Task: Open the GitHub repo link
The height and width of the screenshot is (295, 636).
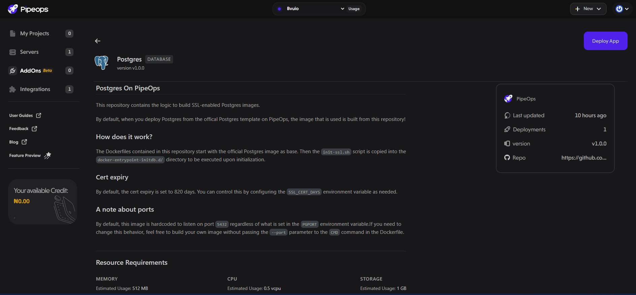Action: point(584,158)
